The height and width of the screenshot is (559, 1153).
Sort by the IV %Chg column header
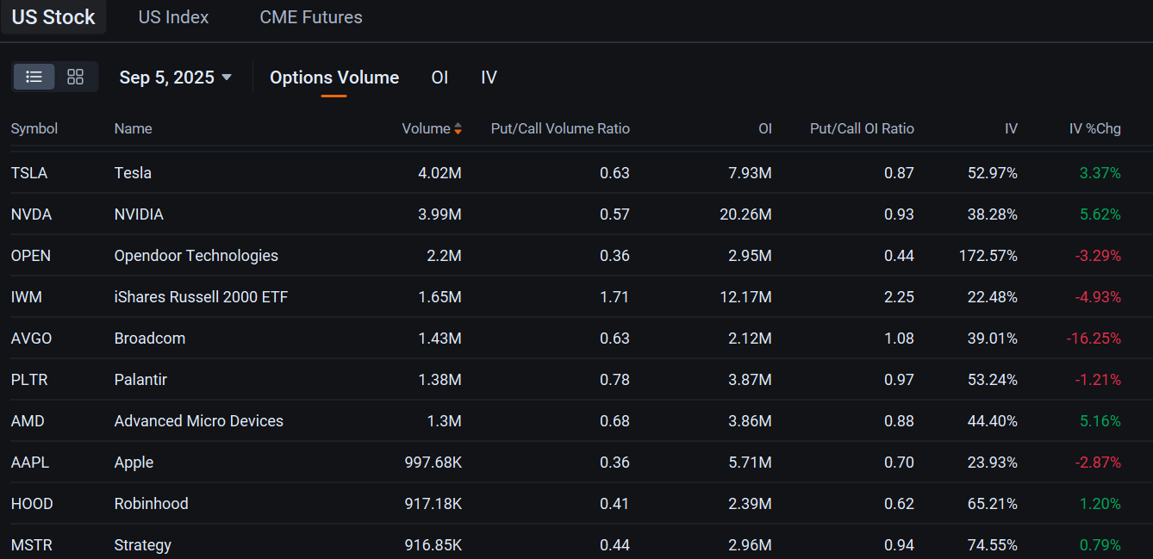coord(1094,127)
